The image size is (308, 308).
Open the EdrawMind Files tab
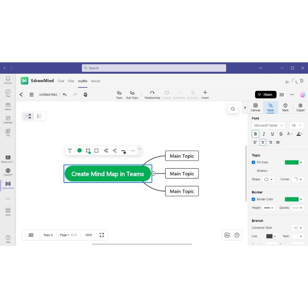pyautogui.click(x=71, y=81)
